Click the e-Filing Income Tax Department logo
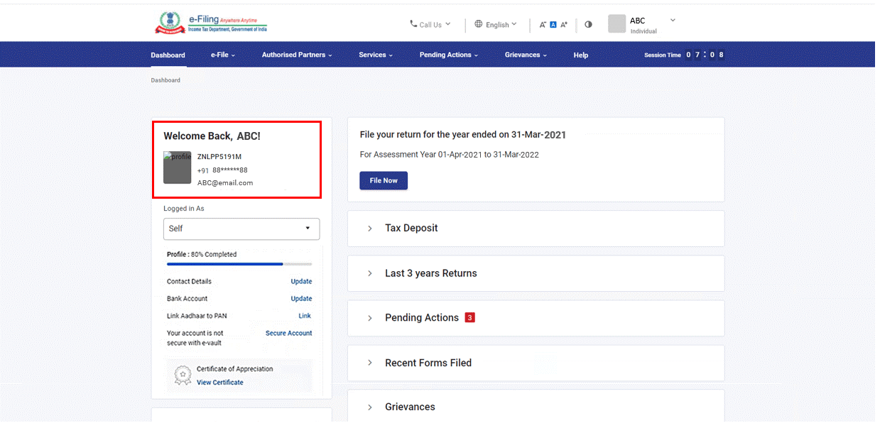The width and height of the screenshot is (880, 423). pos(211,23)
